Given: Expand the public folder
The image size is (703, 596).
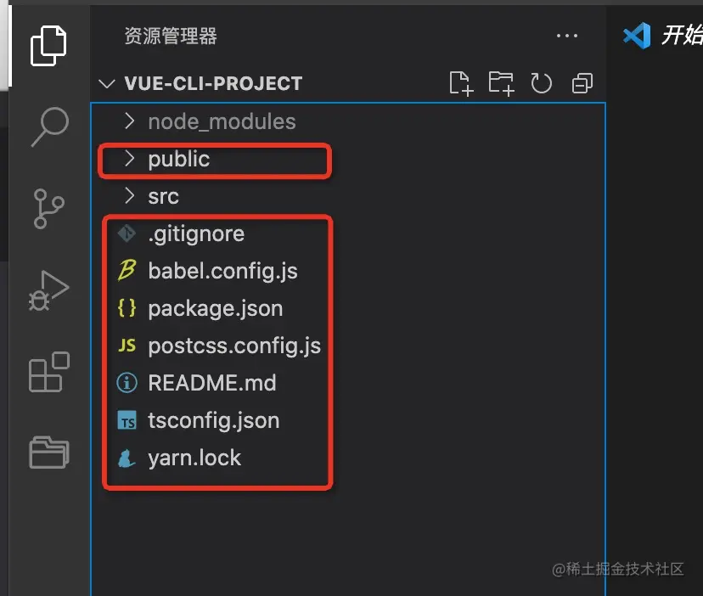Looking at the screenshot, I should tap(178, 159).
